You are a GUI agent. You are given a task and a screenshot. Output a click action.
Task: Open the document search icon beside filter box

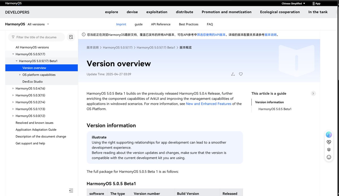point(71,37)
